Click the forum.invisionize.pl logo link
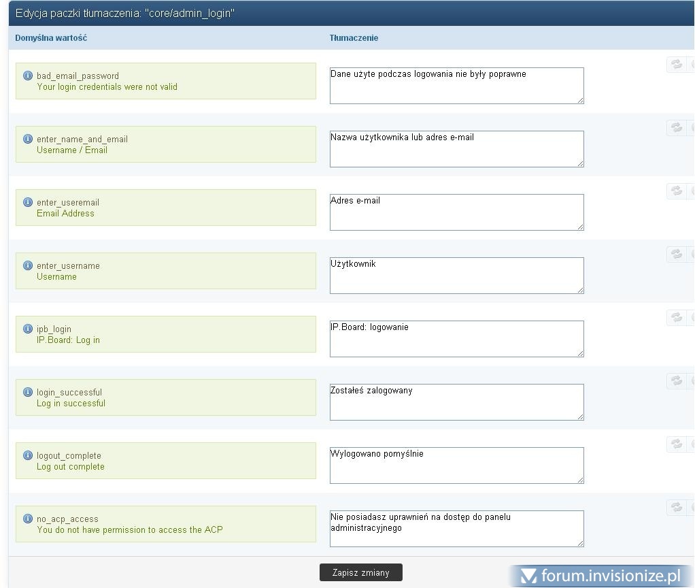The height and width of the screenshot is (588, 695). [601, 576]
